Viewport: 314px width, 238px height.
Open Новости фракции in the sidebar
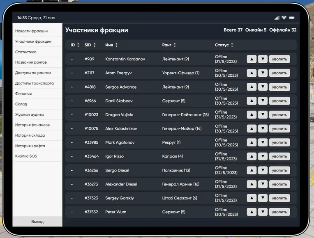click(x=37, y=31)
